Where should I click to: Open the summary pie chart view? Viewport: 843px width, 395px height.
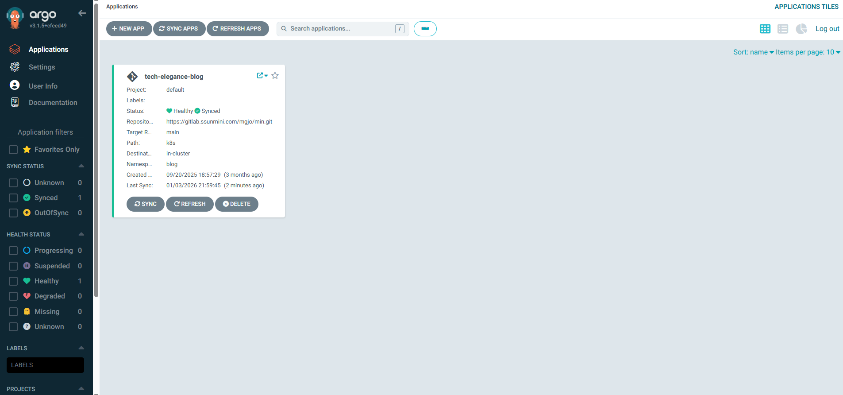click(801, 29)
